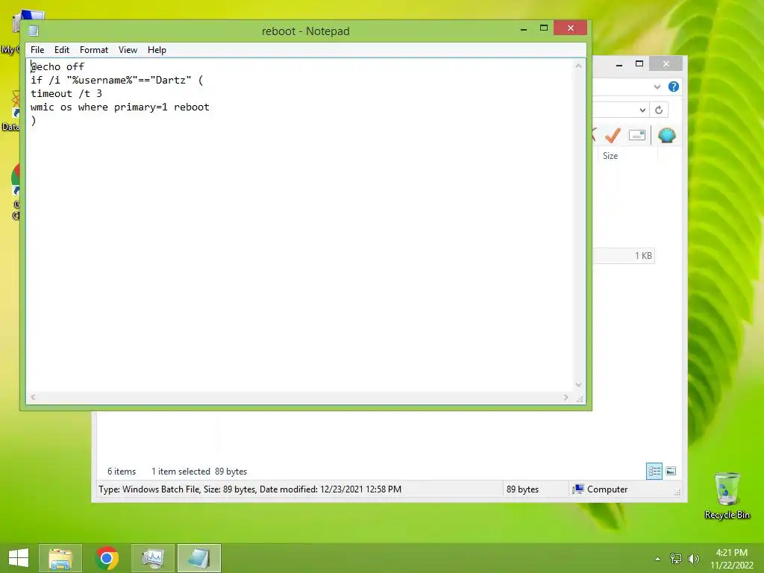
Task: Switch Explorer to details view
Action: pos(654,472)
